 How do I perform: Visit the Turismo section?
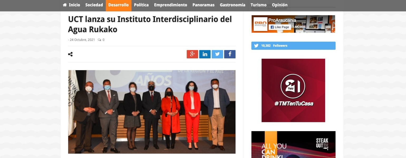[259, 5]
